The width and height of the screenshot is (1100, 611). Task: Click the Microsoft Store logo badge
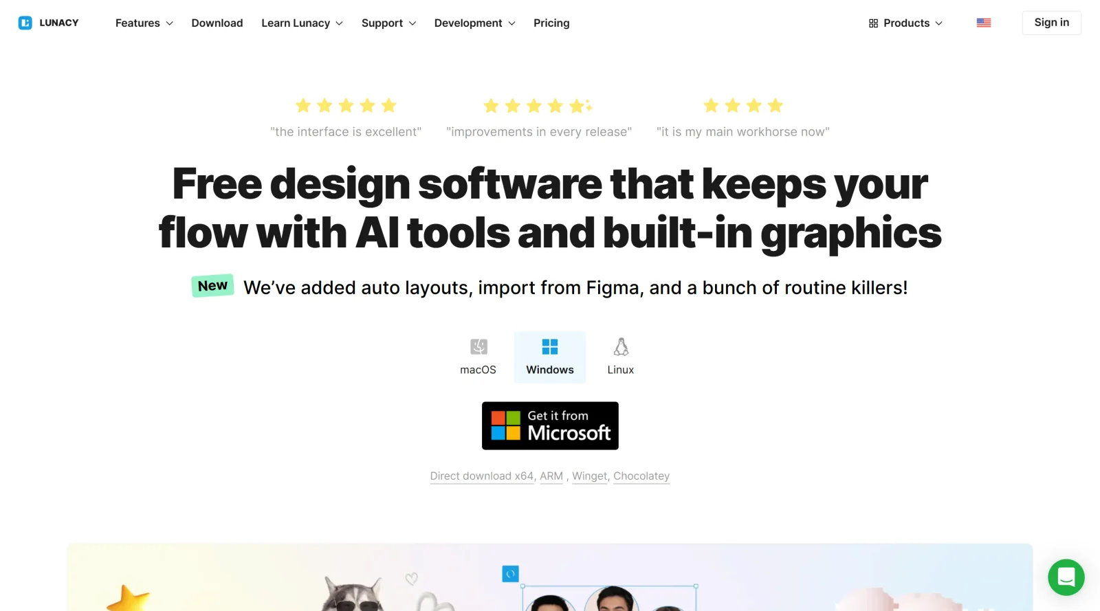coord(550,426)
